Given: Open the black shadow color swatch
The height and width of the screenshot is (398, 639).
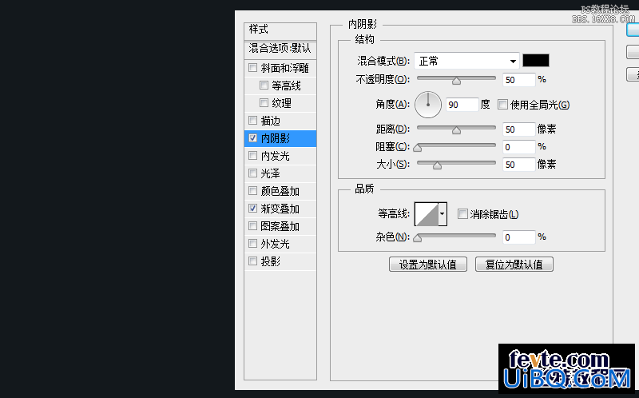Looking at the screenshot, I should [535, 61].
